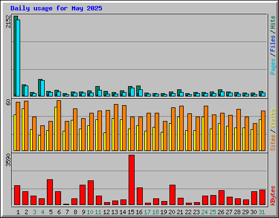
Task: Click day 15 on the date axis
Action: [131, 212]
